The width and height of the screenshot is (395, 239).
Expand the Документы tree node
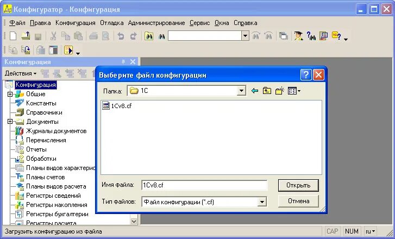pyautogui.click(x=10, y=122)
